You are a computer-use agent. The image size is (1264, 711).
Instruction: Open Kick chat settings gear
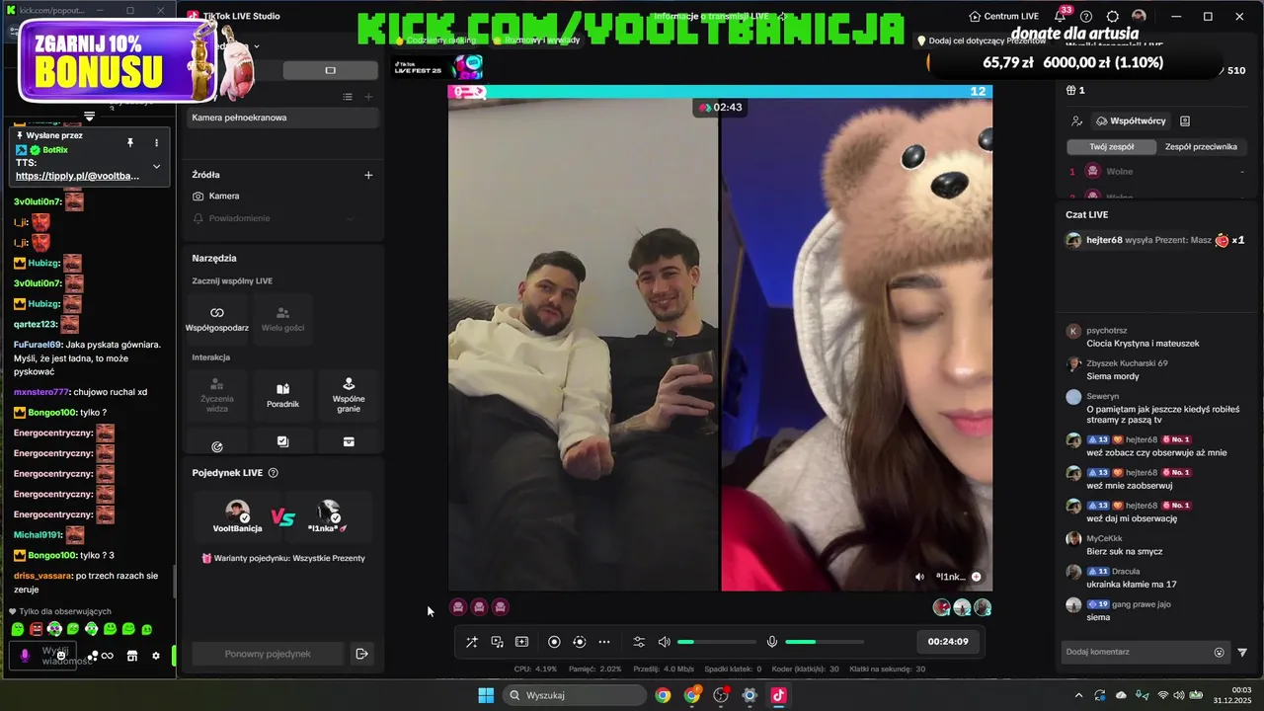point(155,656)
